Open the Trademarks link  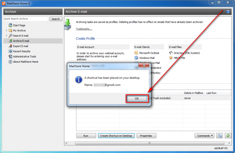pos(84,29)
